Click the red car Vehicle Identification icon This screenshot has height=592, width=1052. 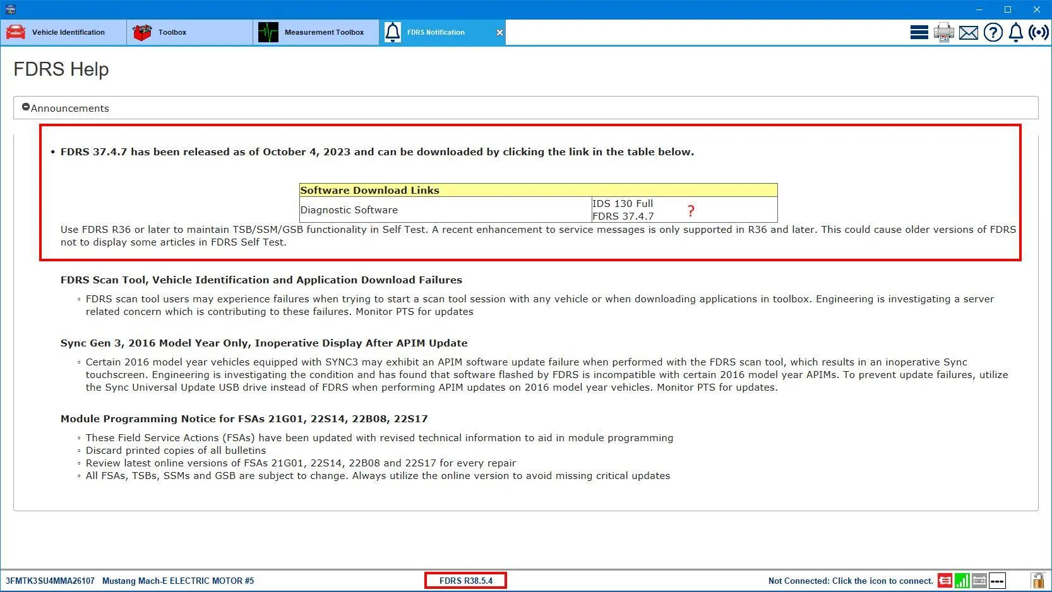16,32
